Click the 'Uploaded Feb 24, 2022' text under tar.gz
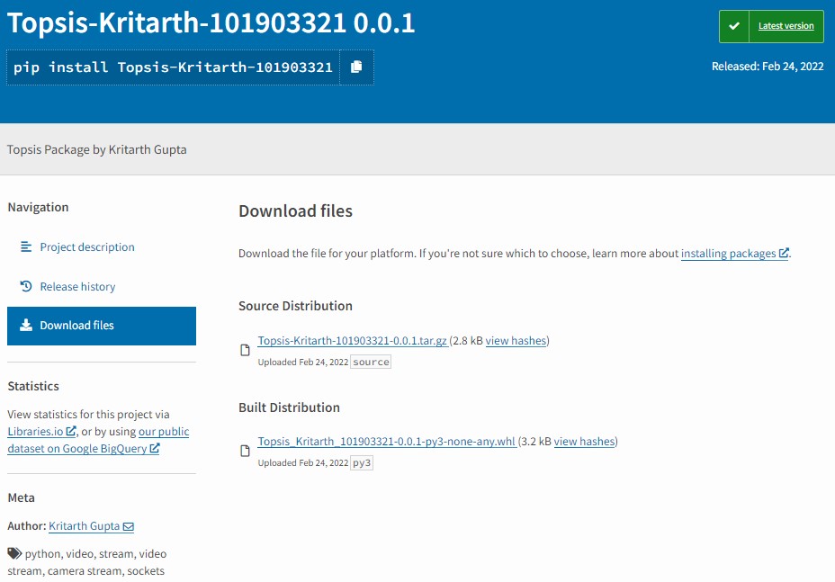 pyautogui.click(x=303, y=363)
